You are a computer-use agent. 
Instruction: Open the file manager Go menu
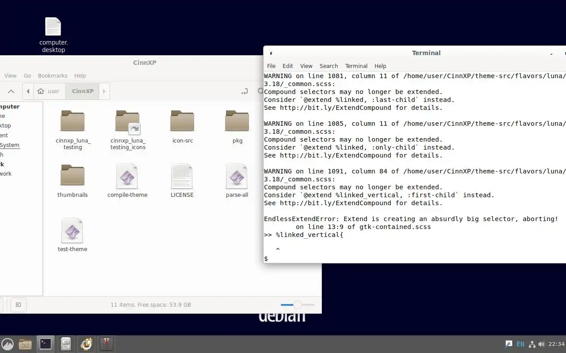pos(27,75)
